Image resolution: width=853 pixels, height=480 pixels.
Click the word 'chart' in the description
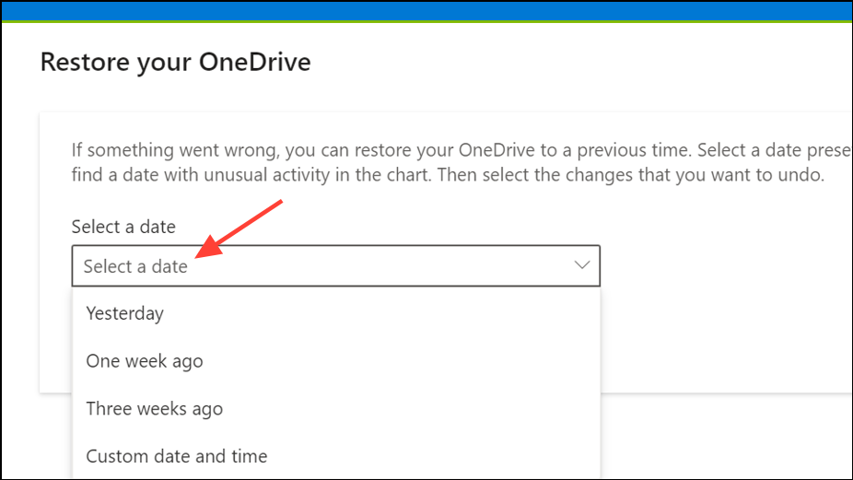tap(406, 175)
